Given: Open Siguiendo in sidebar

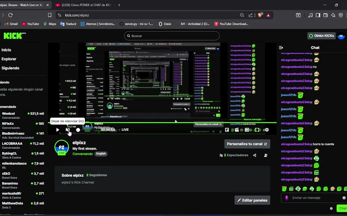Looking at the screenshot, I should 11,68.
